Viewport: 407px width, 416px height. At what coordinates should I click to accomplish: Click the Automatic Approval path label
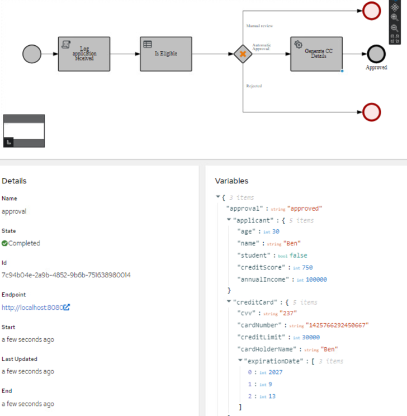pos(262,47)
